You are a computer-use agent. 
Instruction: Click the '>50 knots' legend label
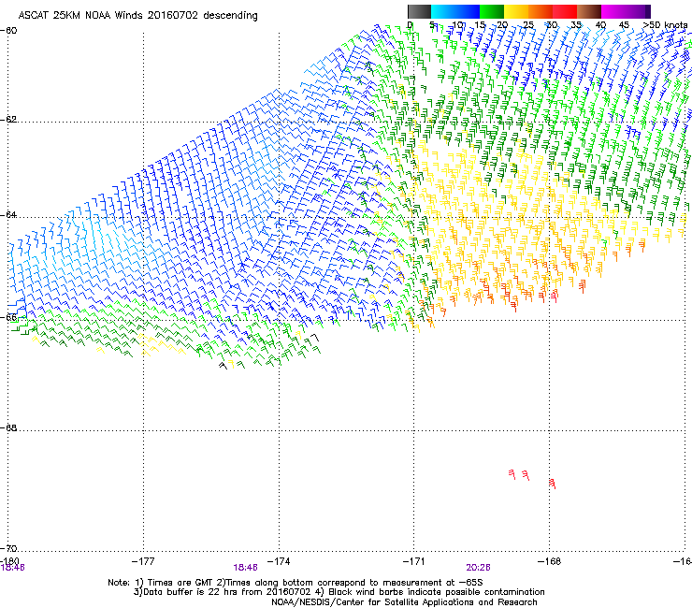pyautogui.click(x=665, y=25)
